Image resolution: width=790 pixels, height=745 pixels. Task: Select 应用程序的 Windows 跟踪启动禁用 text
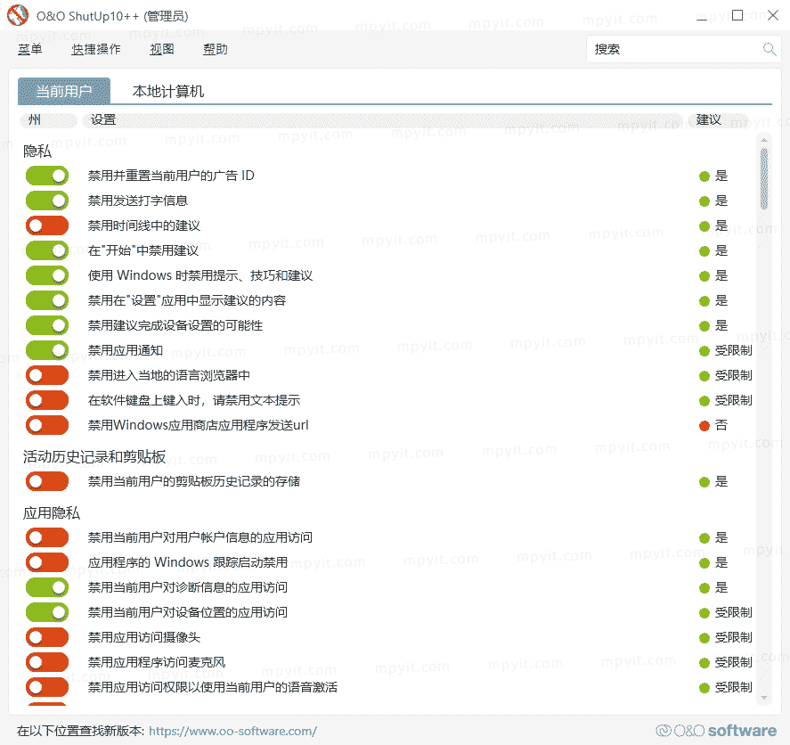[x=188, y=562]
